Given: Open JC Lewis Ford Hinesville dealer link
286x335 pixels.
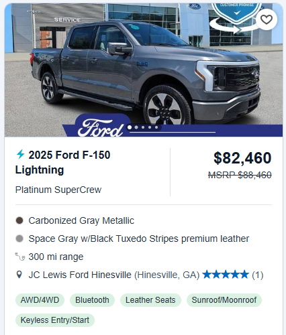Looking at the screenshot, I should click(80, 275).
